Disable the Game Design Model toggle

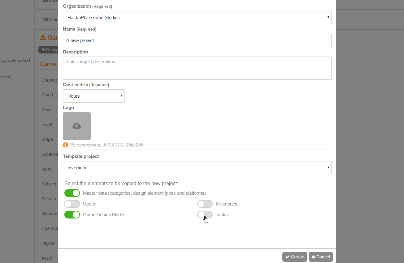[x=72, y=215]
